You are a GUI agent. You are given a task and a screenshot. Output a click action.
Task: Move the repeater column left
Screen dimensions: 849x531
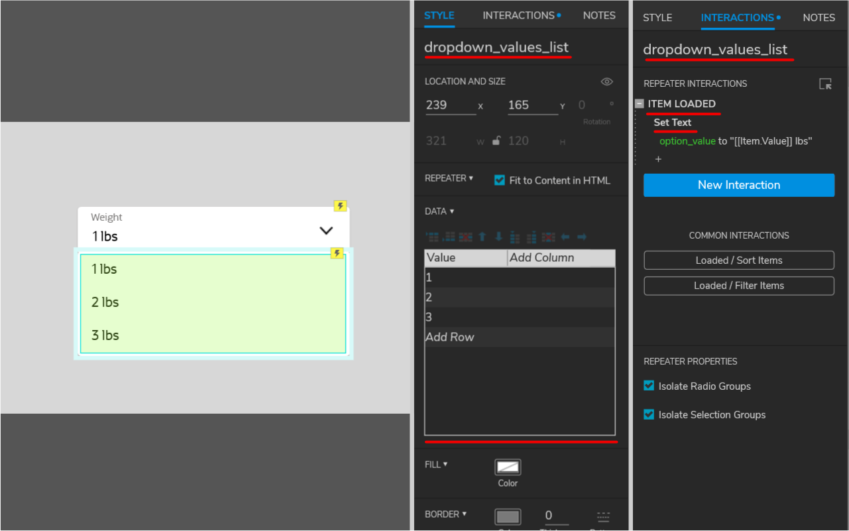coord(564,237)
